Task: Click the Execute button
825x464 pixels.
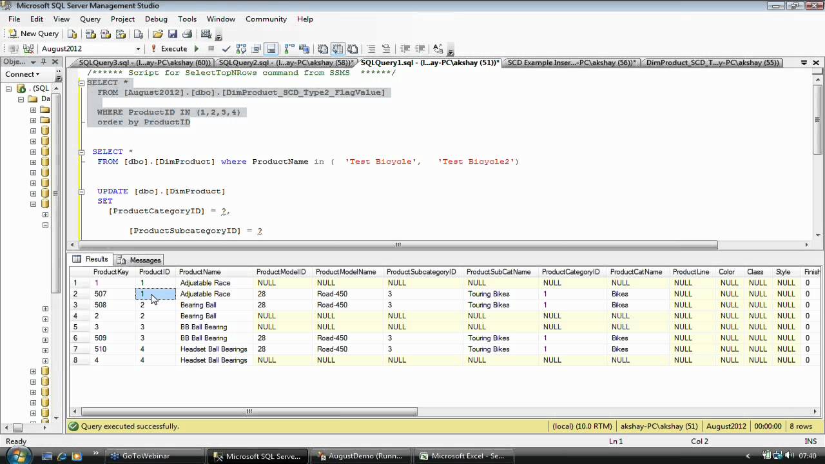Action: click(x=169, y=48)
